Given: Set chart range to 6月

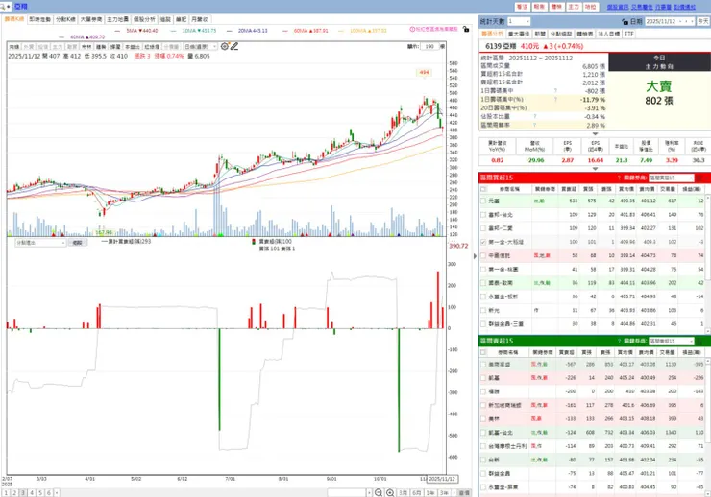Looking at the screenshot, I should [x=417, y=493].
